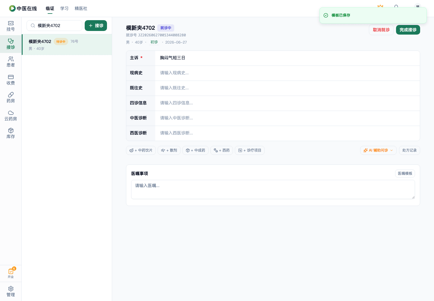The width and height of the screenshot is (434, 301).
Task: Click visit number JZ20260627005344008280
Action: pos(162,35)
